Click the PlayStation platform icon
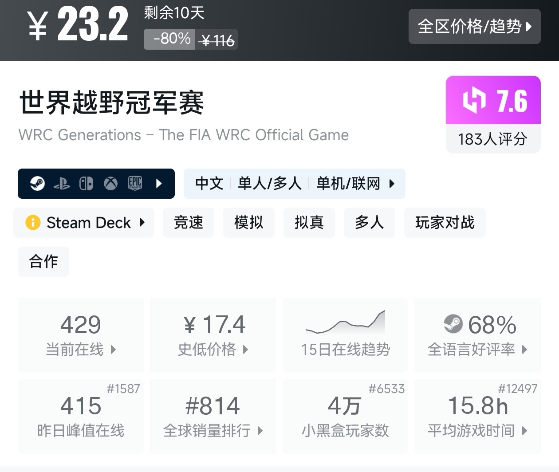Image resolution: width=559 pixels, height=472 pixels. coord(62,184)
